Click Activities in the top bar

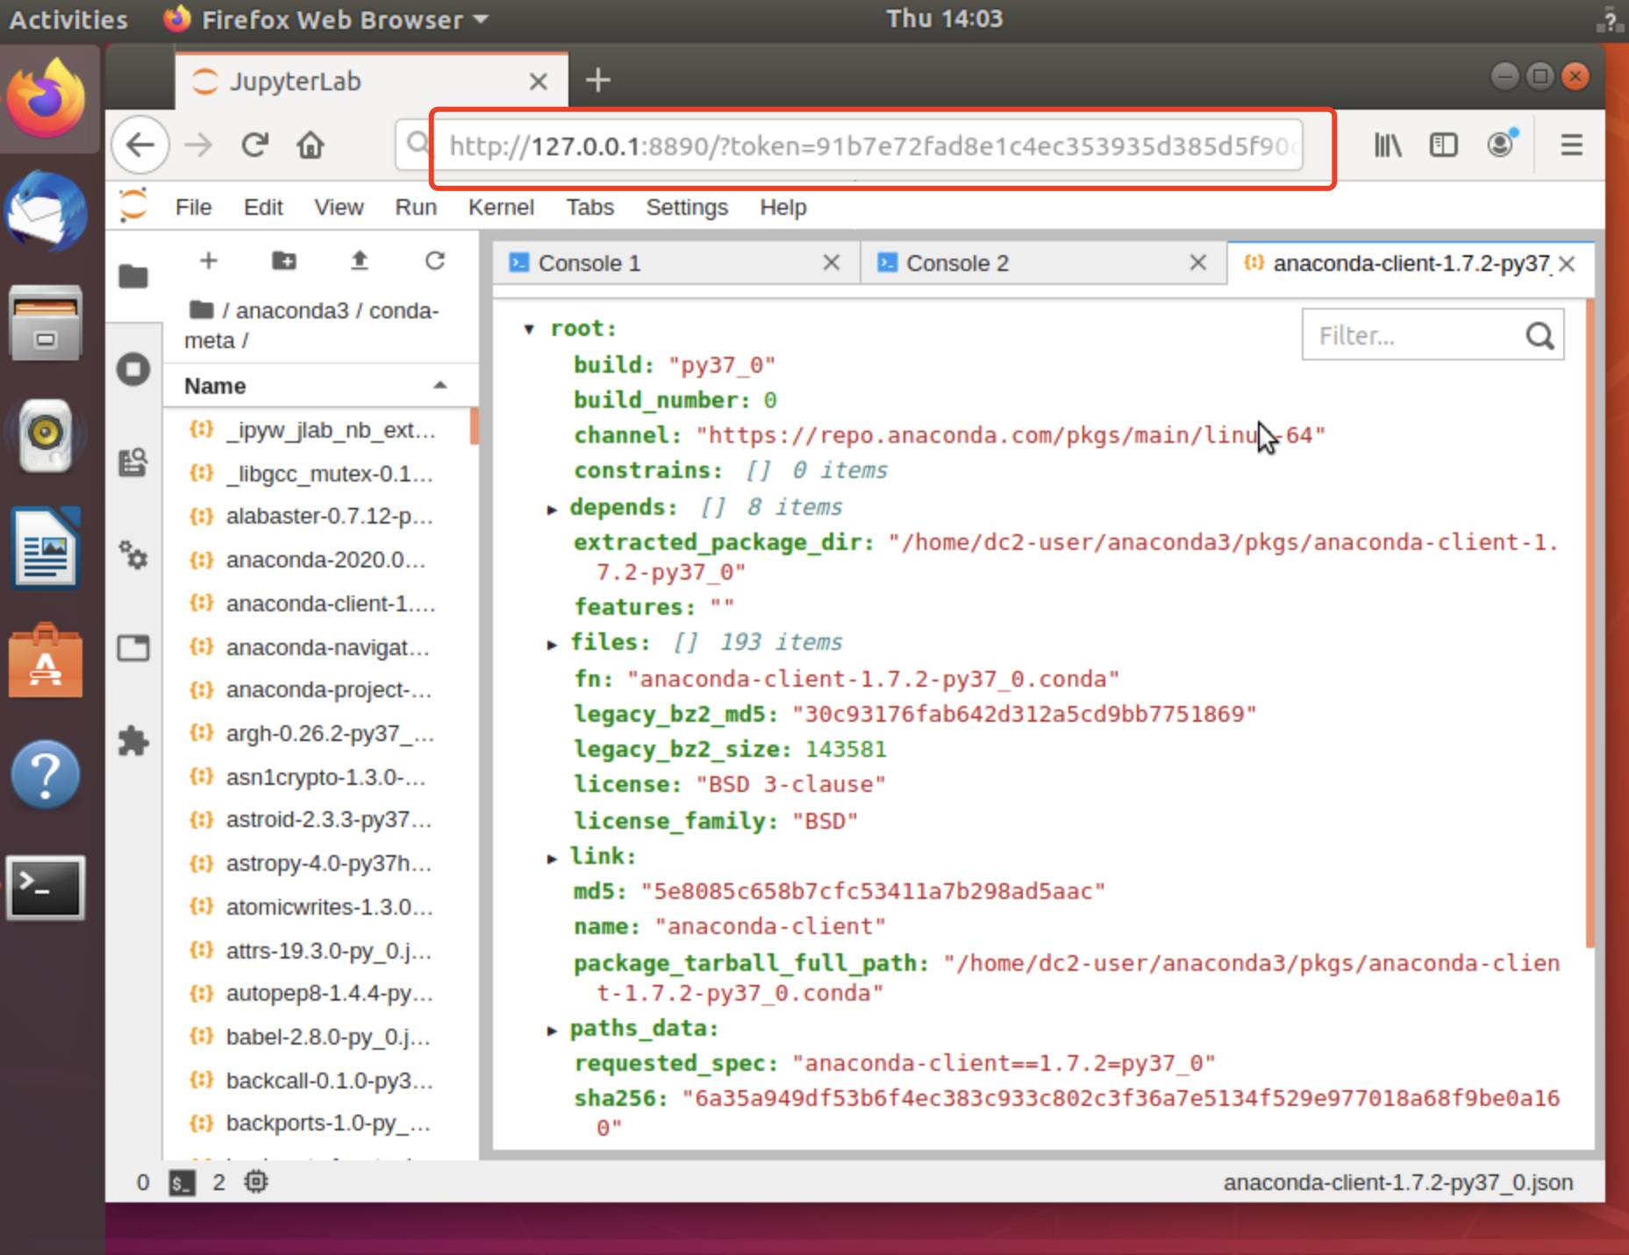(68, 19)
